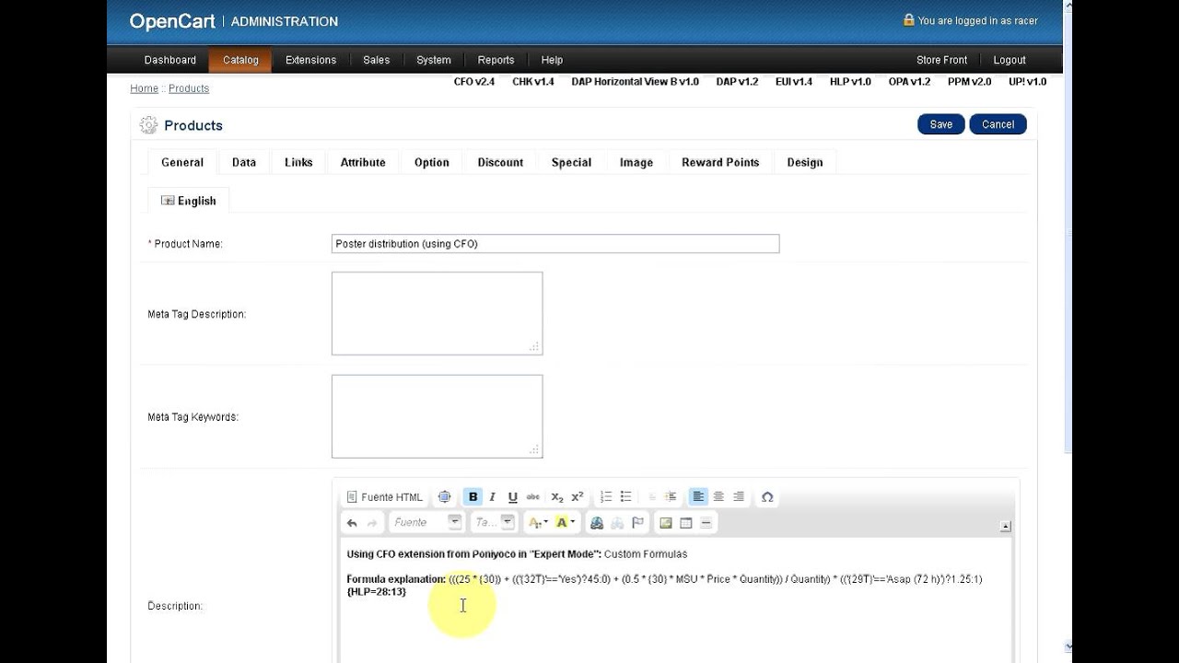
Task: Undo last edit in editor
Action: point(352,523)
